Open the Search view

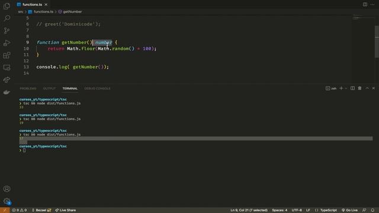pyautogui.click(x=7, y=18)
